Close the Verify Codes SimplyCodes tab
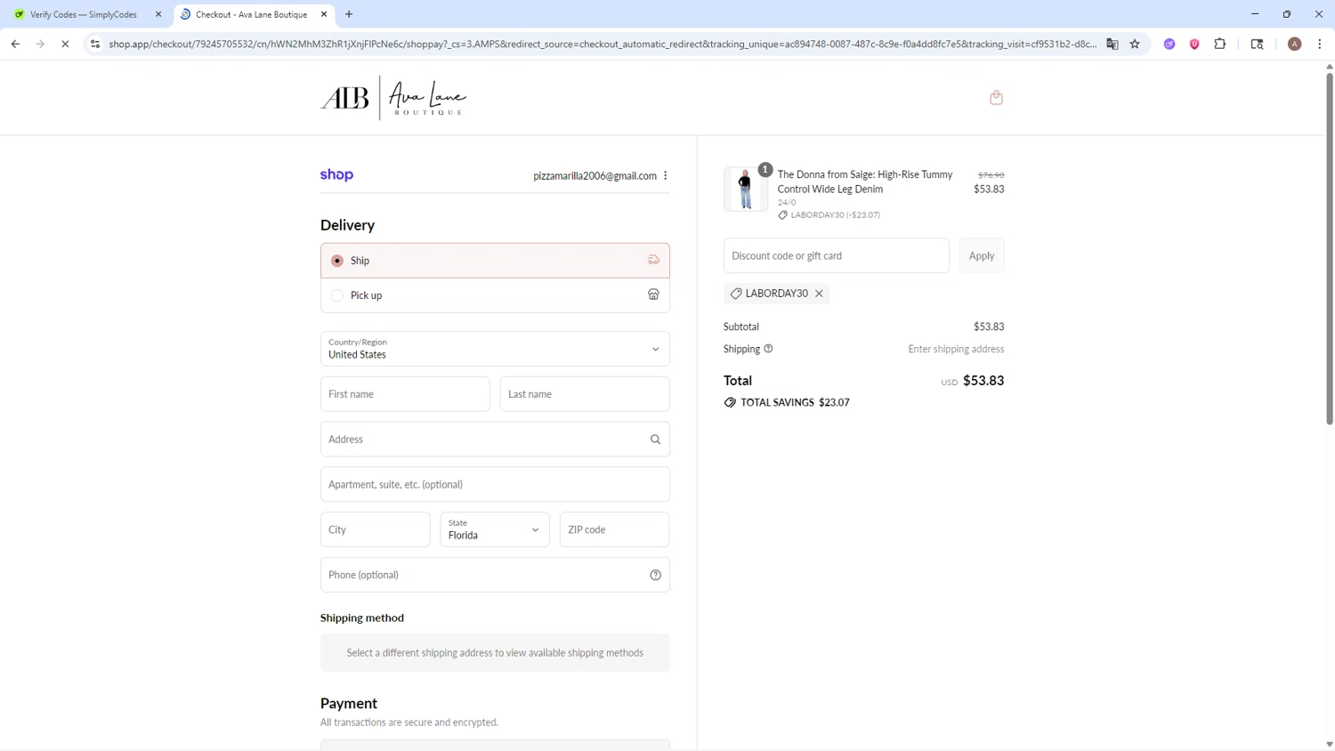The height and width of the screenshot is (751, 1335). pos(158,14)
